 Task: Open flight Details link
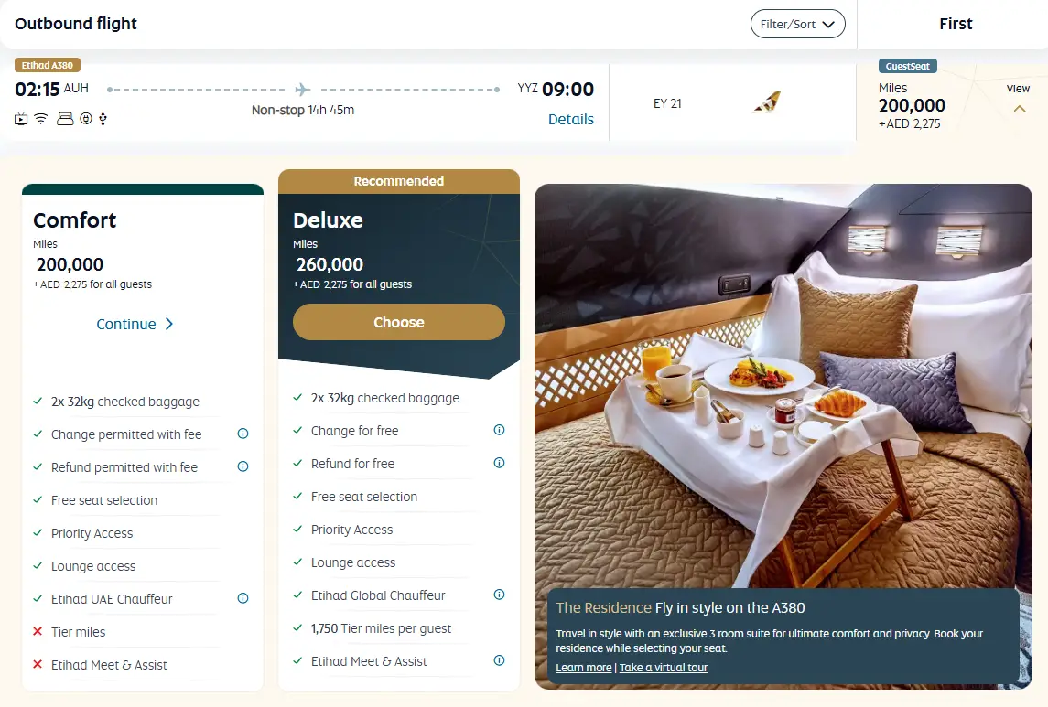[x=571, y=120]
